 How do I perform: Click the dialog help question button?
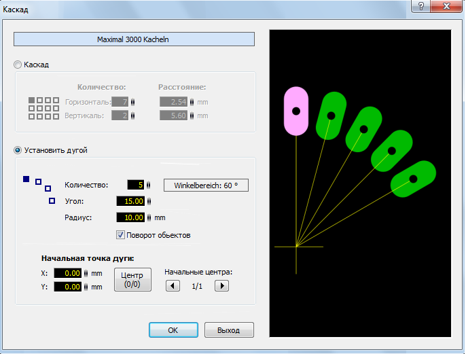pyautogui.click(x=421, y=6)
